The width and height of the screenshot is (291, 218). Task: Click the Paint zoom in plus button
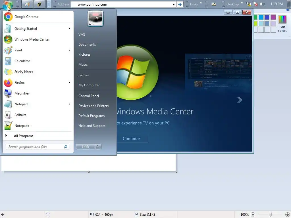pos(287,215)
